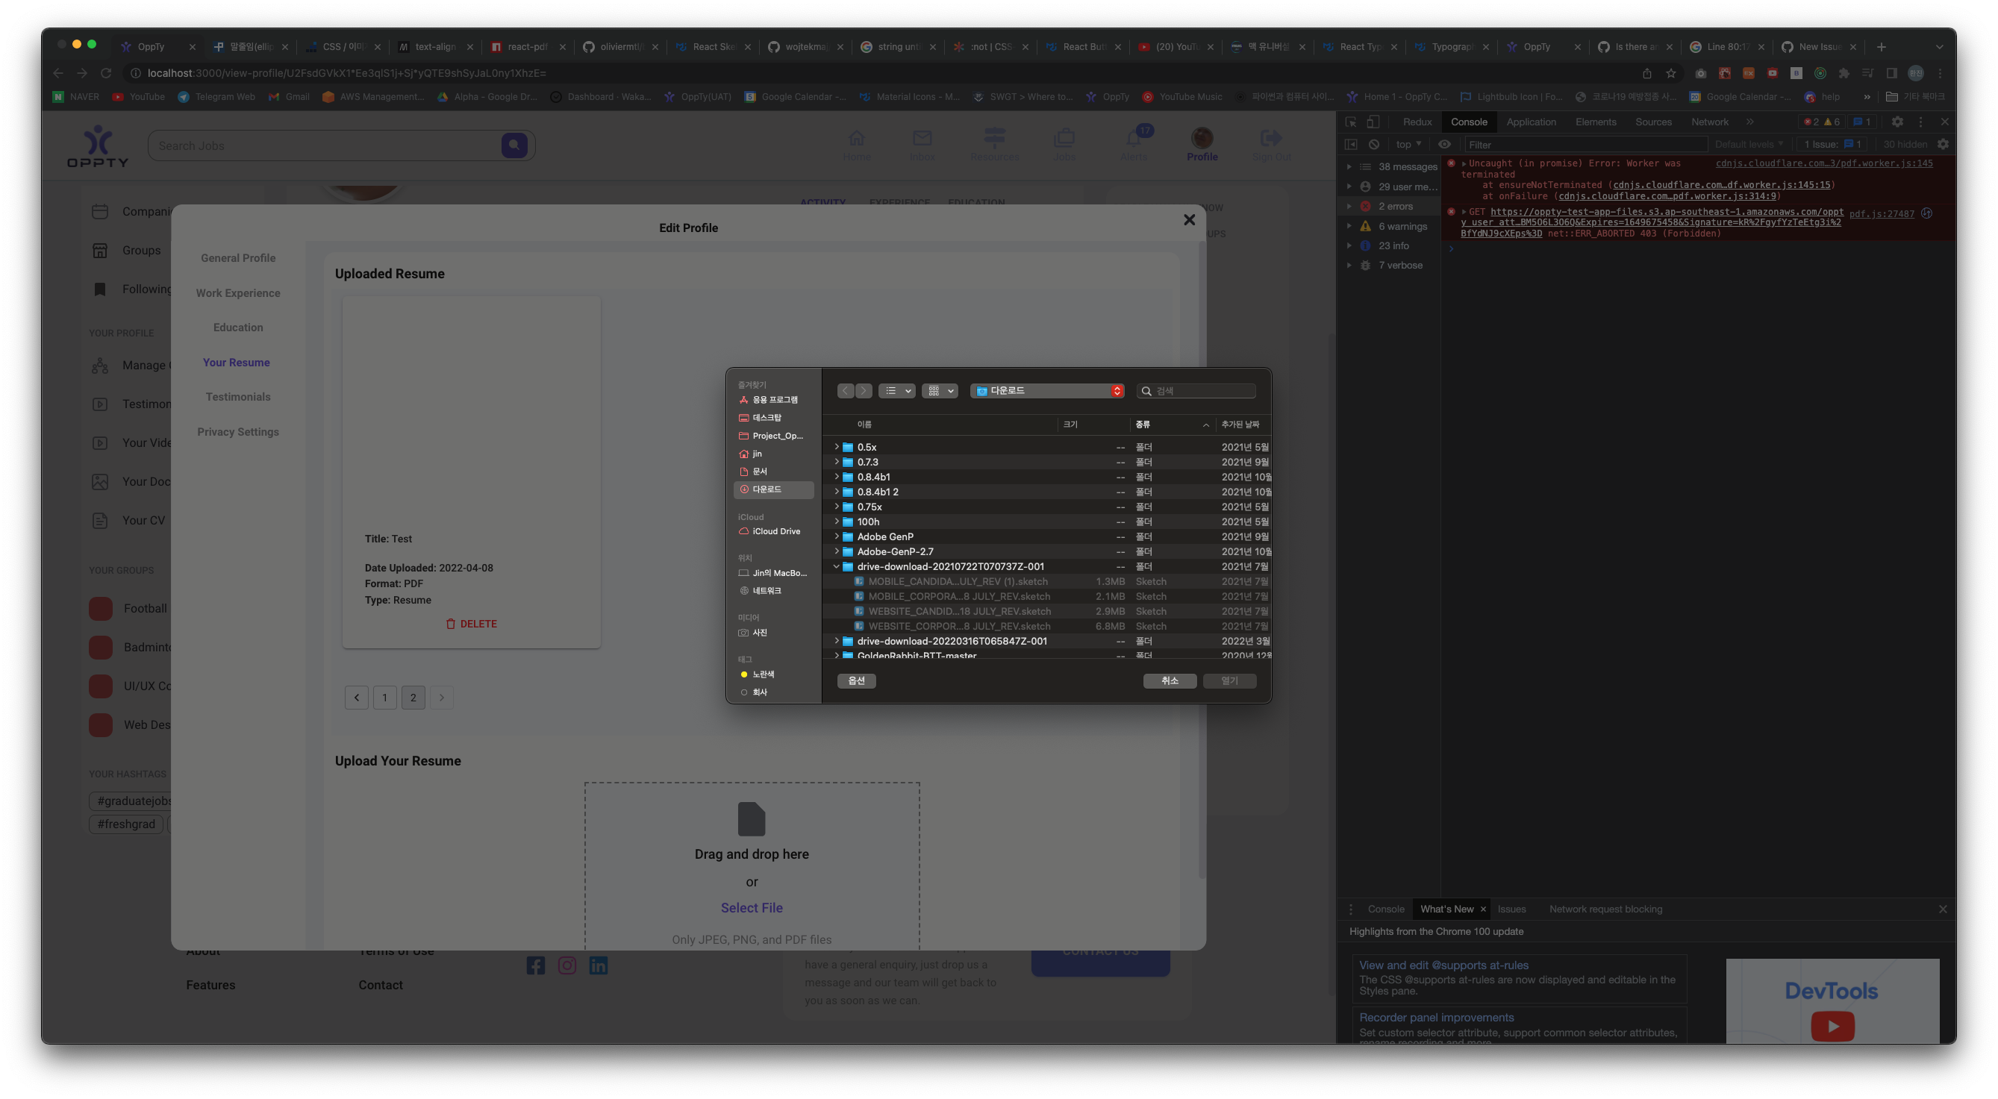Open DevTools settings gear
The height and width of the screenshot is (1099, 1998).
pyautogui.click(x=1897, y=122)
